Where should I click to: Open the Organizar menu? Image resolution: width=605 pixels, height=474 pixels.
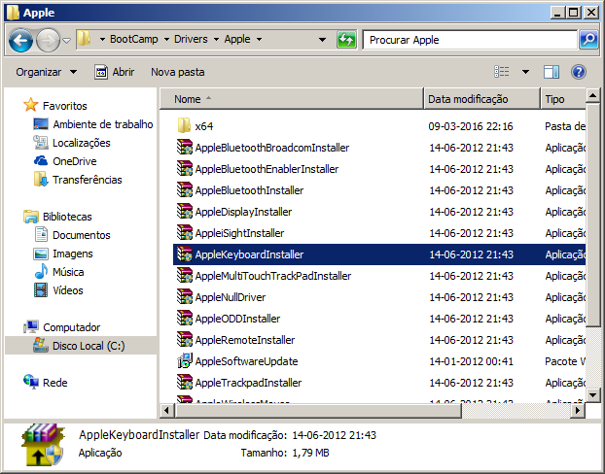pyautogui.click(x=47, y=72)
